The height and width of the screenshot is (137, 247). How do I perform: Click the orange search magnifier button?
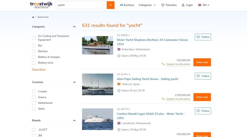[111, 5]
